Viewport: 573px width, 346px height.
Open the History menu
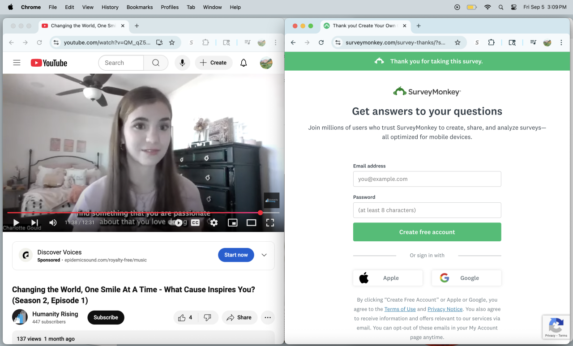coord(110,7)
